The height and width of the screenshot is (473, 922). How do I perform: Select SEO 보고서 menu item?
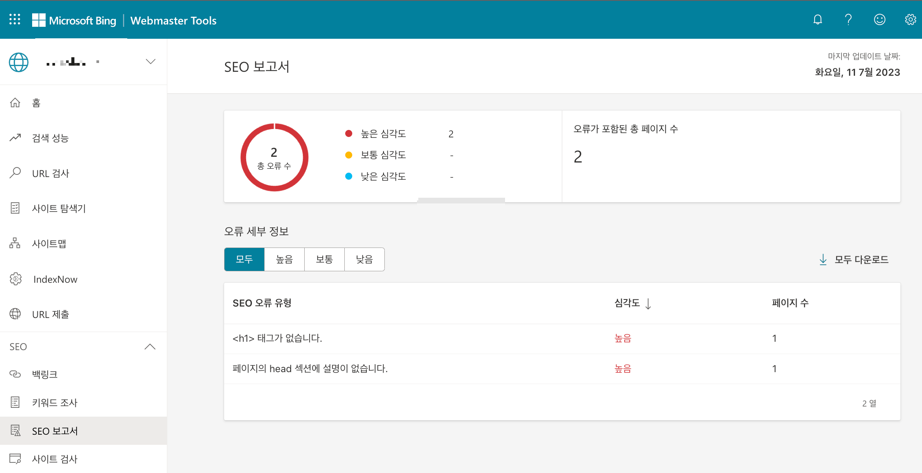click(x=84, y=431)
